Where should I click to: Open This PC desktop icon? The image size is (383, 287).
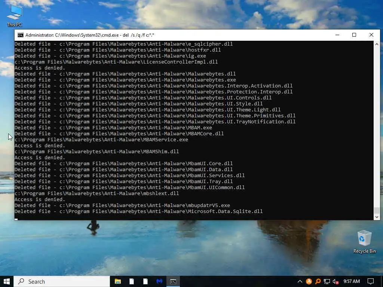click(x=15, y=16)
